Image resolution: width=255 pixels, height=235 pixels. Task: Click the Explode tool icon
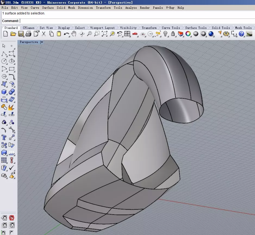point(12,107)
